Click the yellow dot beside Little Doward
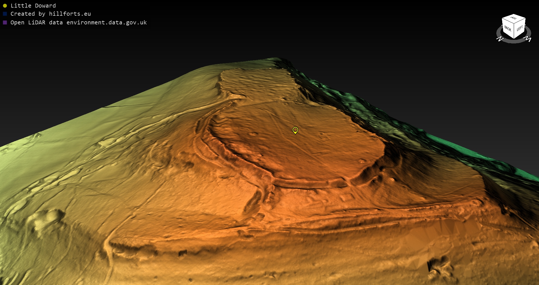This screenshot has width=539, height=285. (5, 6)
